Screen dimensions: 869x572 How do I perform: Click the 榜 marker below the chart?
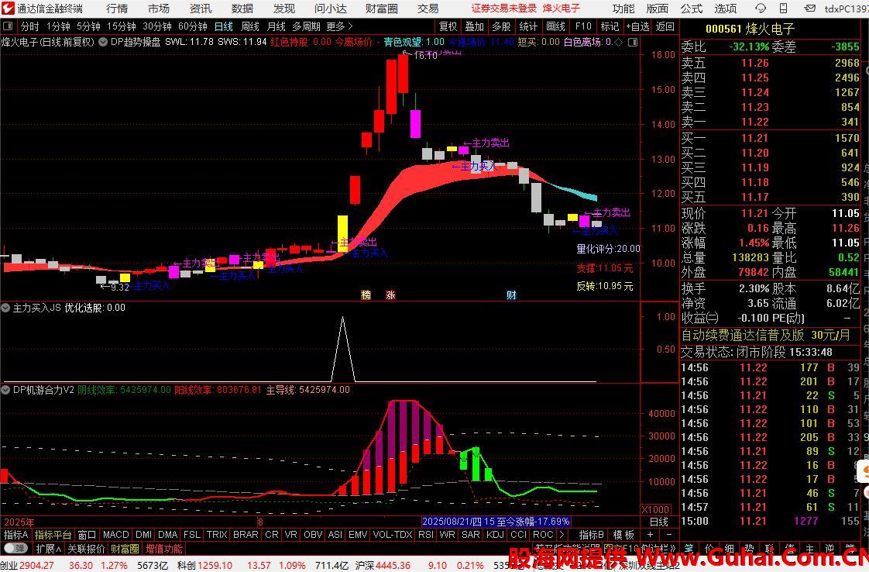pyautogui.click(x=366, y=295)
